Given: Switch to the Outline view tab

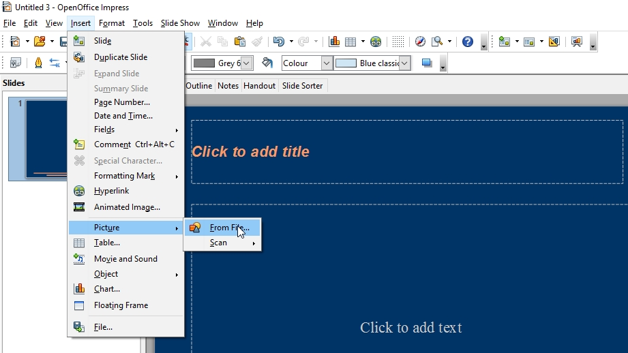Looking at the screenshot, I should pyautogui.click(x=199, y=86).
